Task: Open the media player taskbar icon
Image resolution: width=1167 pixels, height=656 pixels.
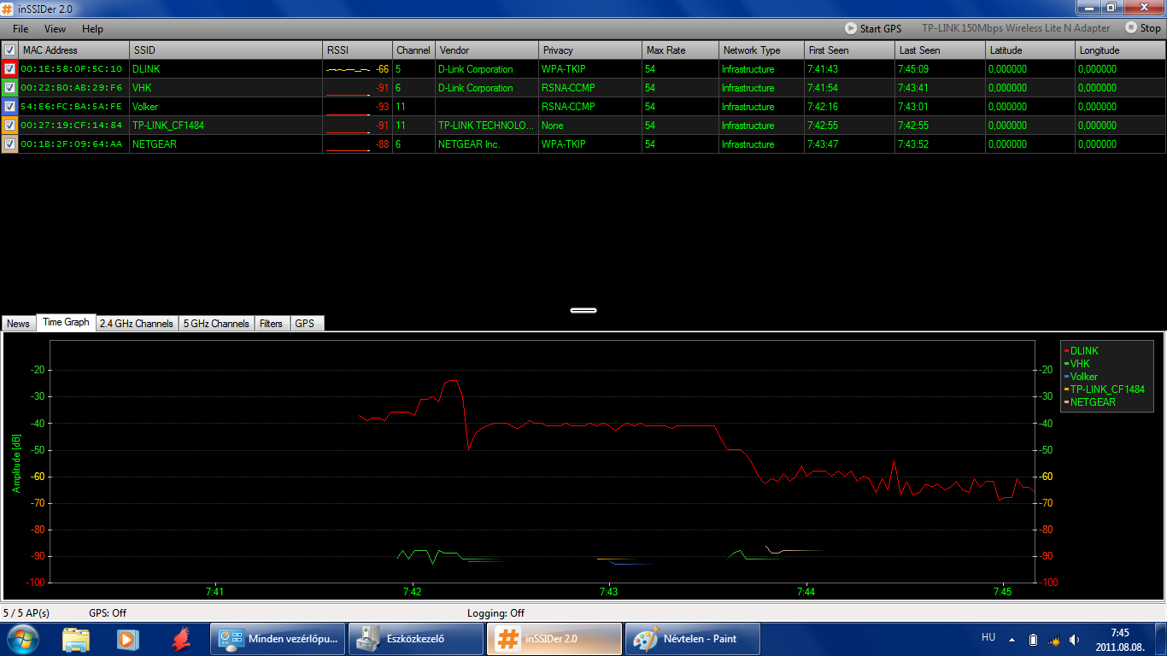Action: pos(128,638)
